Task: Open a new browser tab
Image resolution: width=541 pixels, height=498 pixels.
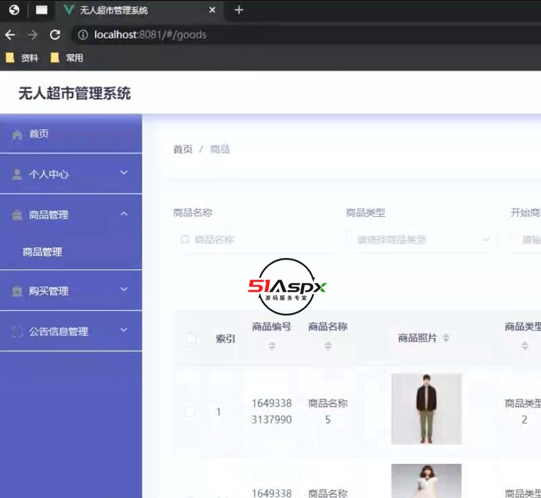Action: click(239, 10)
